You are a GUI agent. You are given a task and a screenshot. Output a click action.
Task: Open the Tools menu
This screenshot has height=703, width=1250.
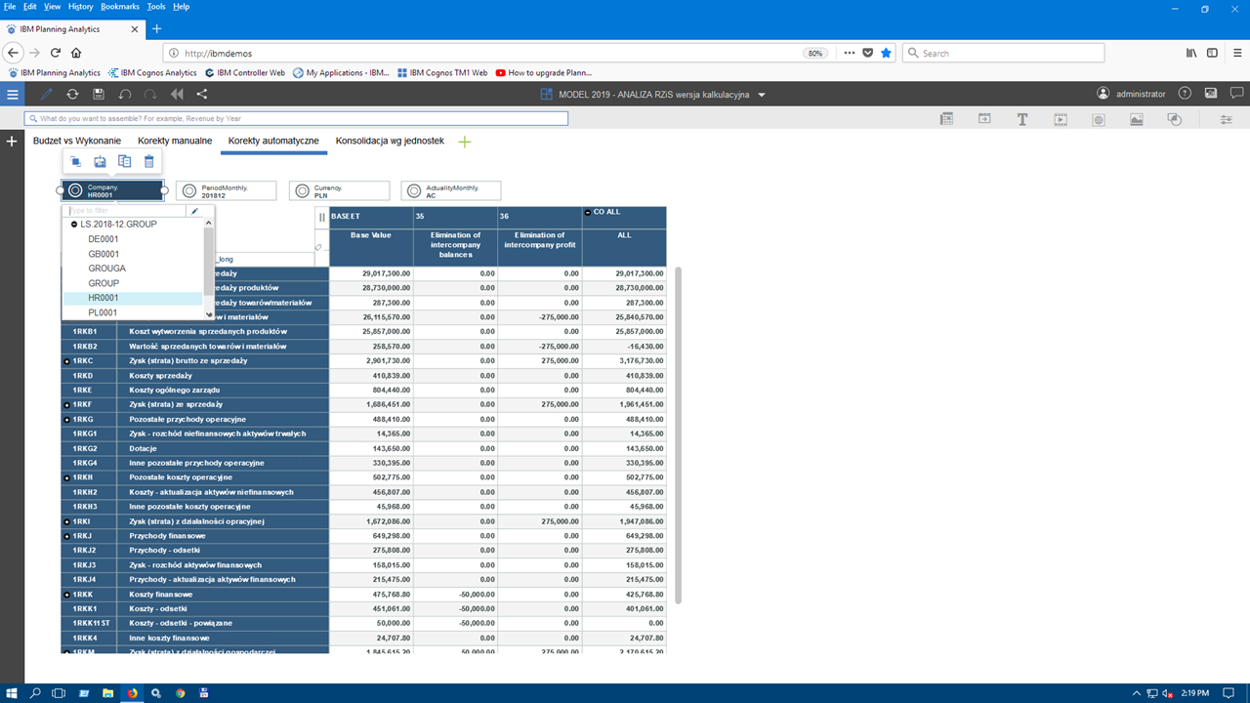[156, 6]
